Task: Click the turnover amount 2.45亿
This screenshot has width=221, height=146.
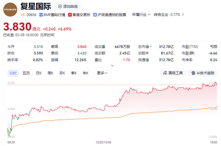Action: [125, 53]
